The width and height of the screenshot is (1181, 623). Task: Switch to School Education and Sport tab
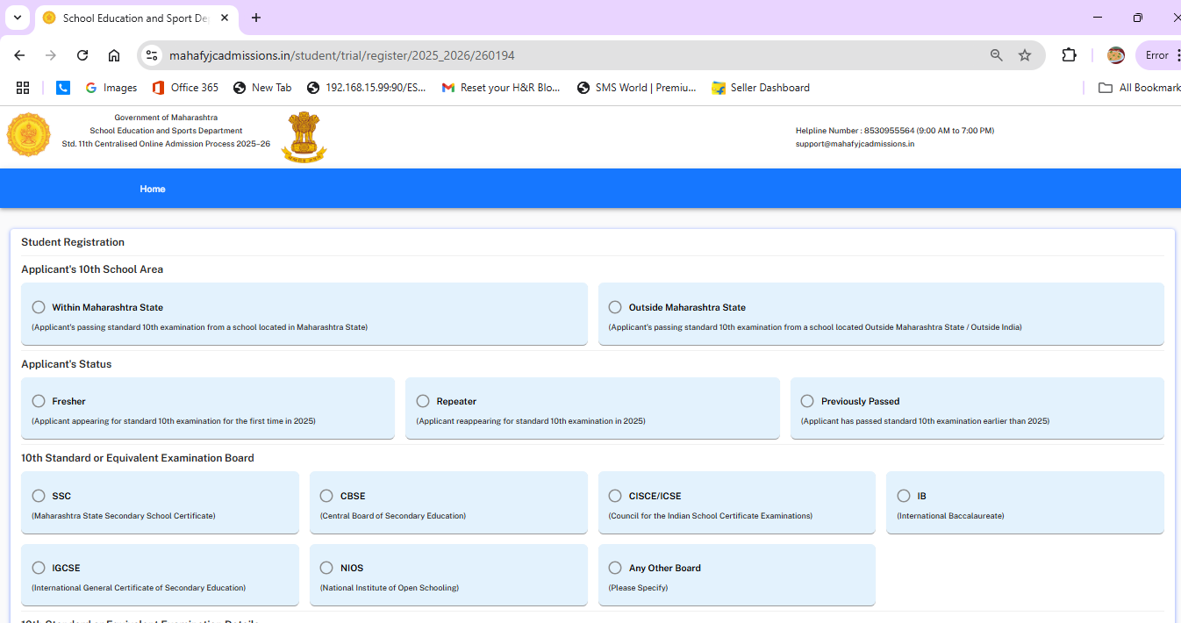tap(136, 18)
